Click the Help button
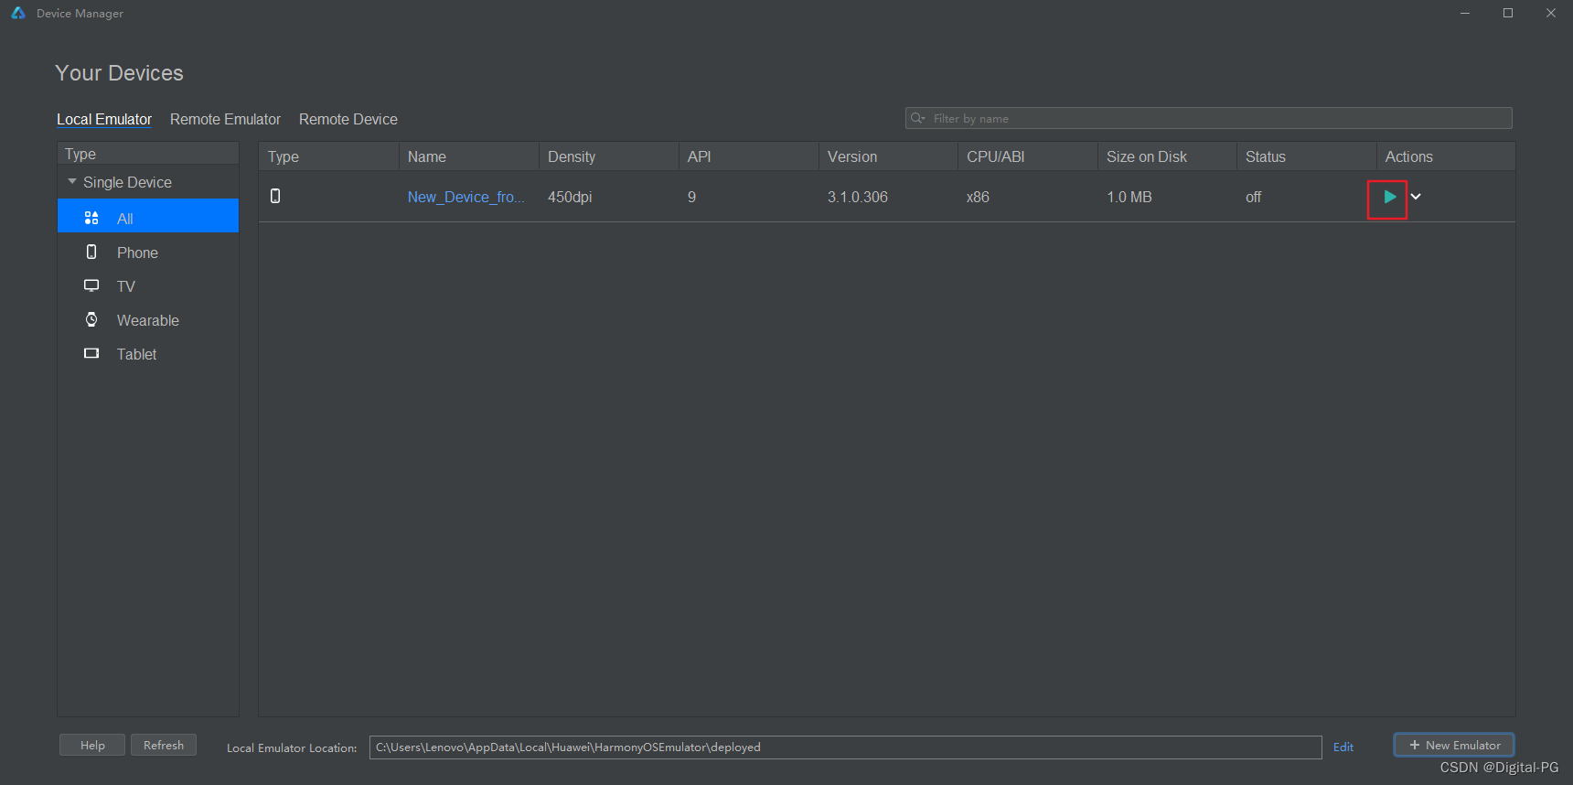 click(92, 746)
